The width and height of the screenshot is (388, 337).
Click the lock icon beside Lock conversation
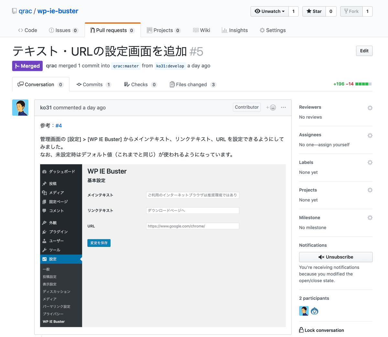pyautogui.click(x=301, y=330)
